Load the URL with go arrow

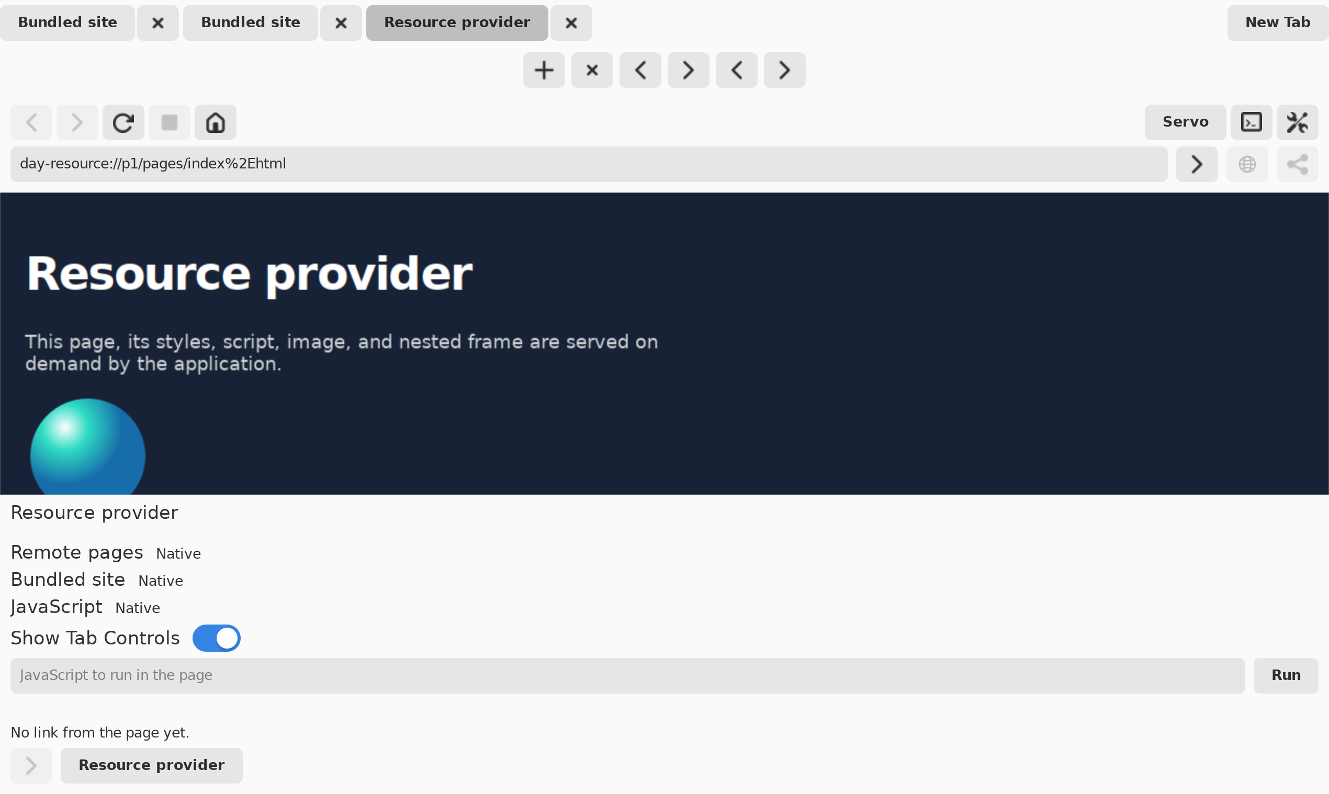1197,164
